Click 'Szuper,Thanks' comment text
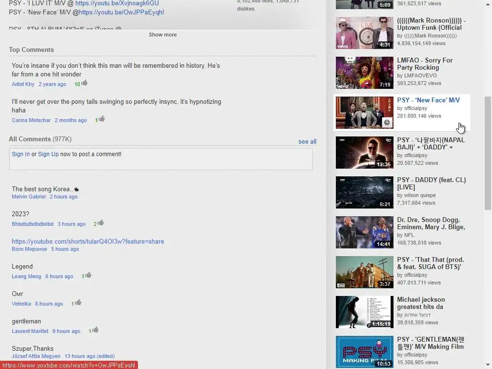This screenshot has height=369, width=492. coord(33,349)
